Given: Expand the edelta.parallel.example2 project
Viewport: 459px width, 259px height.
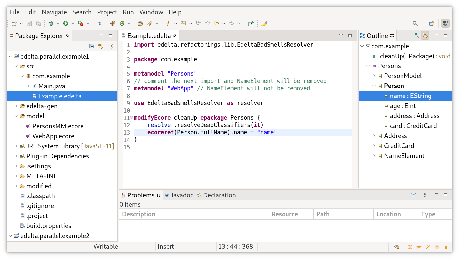Looking at the screenshot, I should [10, 236].
